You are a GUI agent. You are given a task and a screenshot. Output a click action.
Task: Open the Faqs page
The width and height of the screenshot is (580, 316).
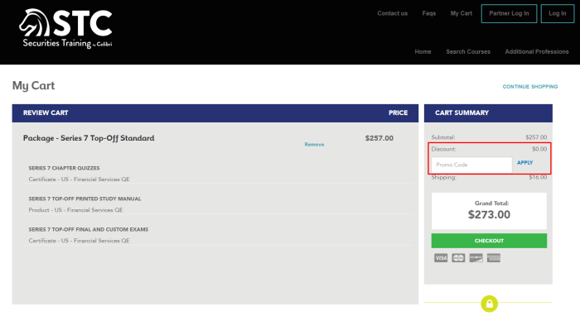coord(429,13)
